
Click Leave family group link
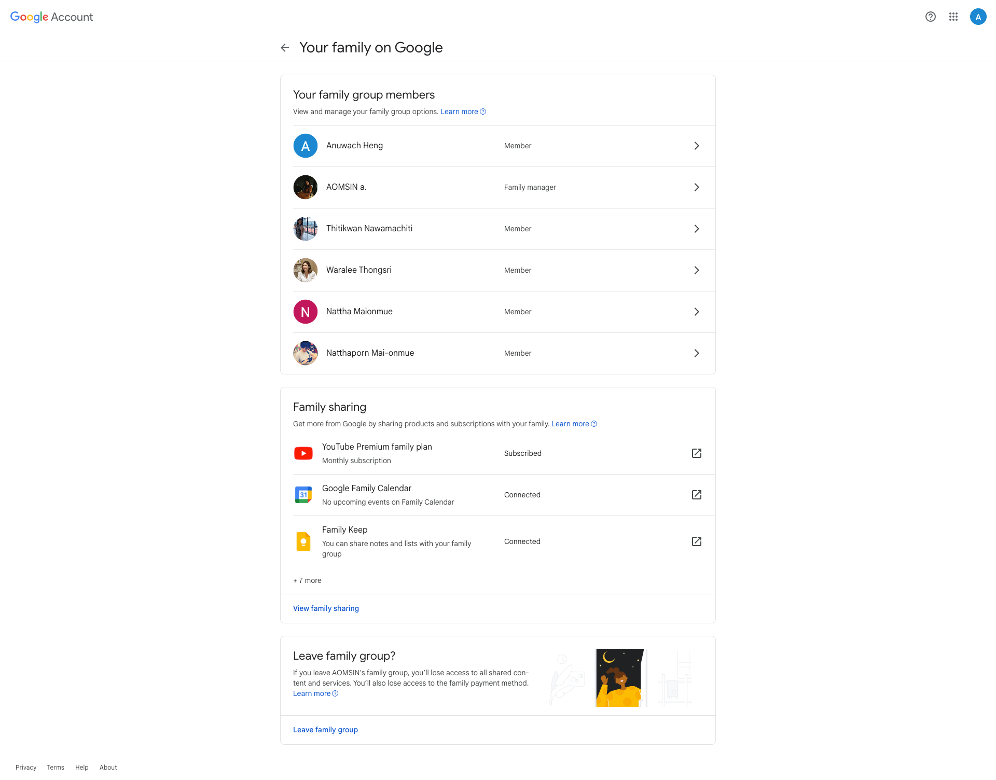click(325, 730)
